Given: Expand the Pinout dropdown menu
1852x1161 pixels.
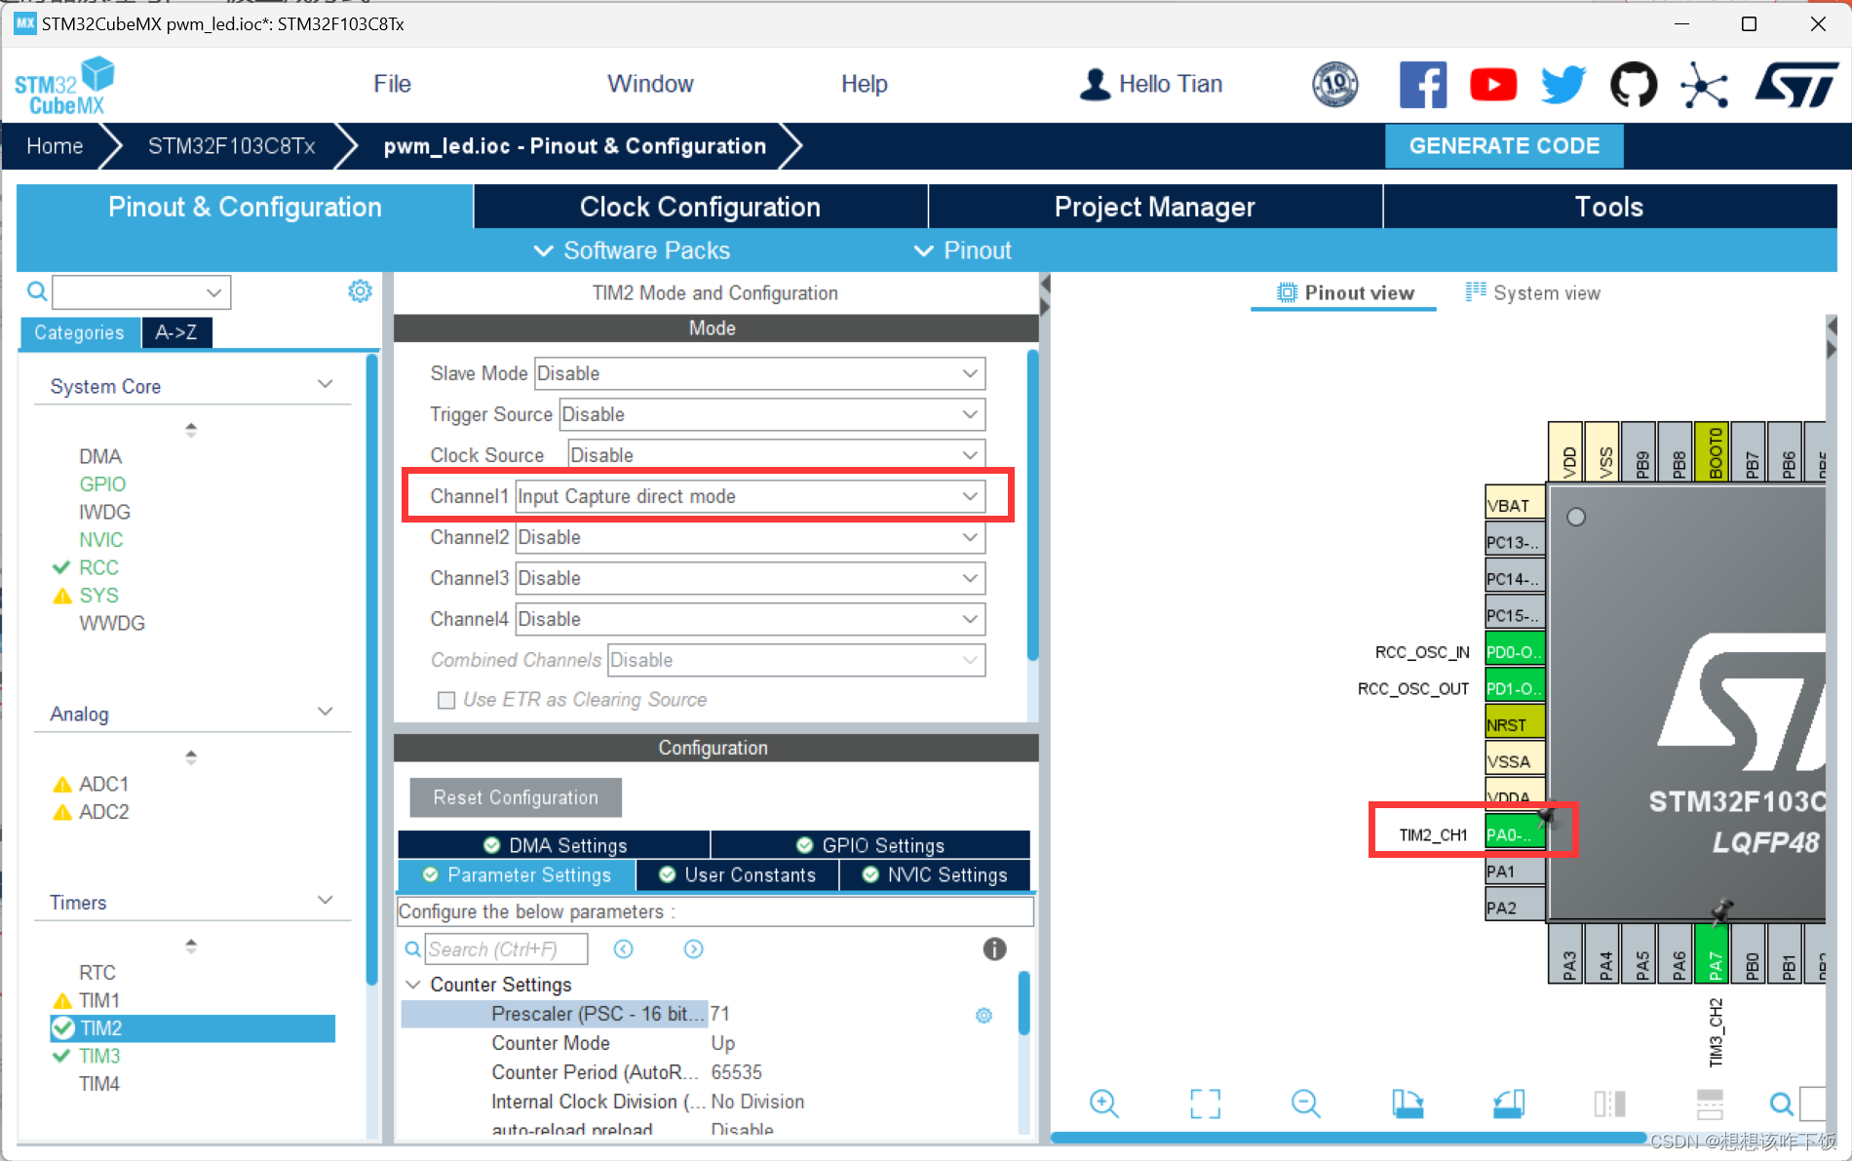Looking at the screenshot, I should (962, 251).
